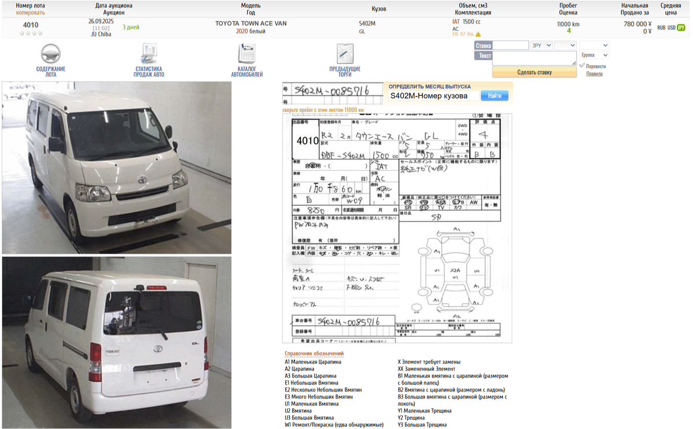Open the empty dropdown above Группа
693x429 pixels.
(x=594, y=45)
